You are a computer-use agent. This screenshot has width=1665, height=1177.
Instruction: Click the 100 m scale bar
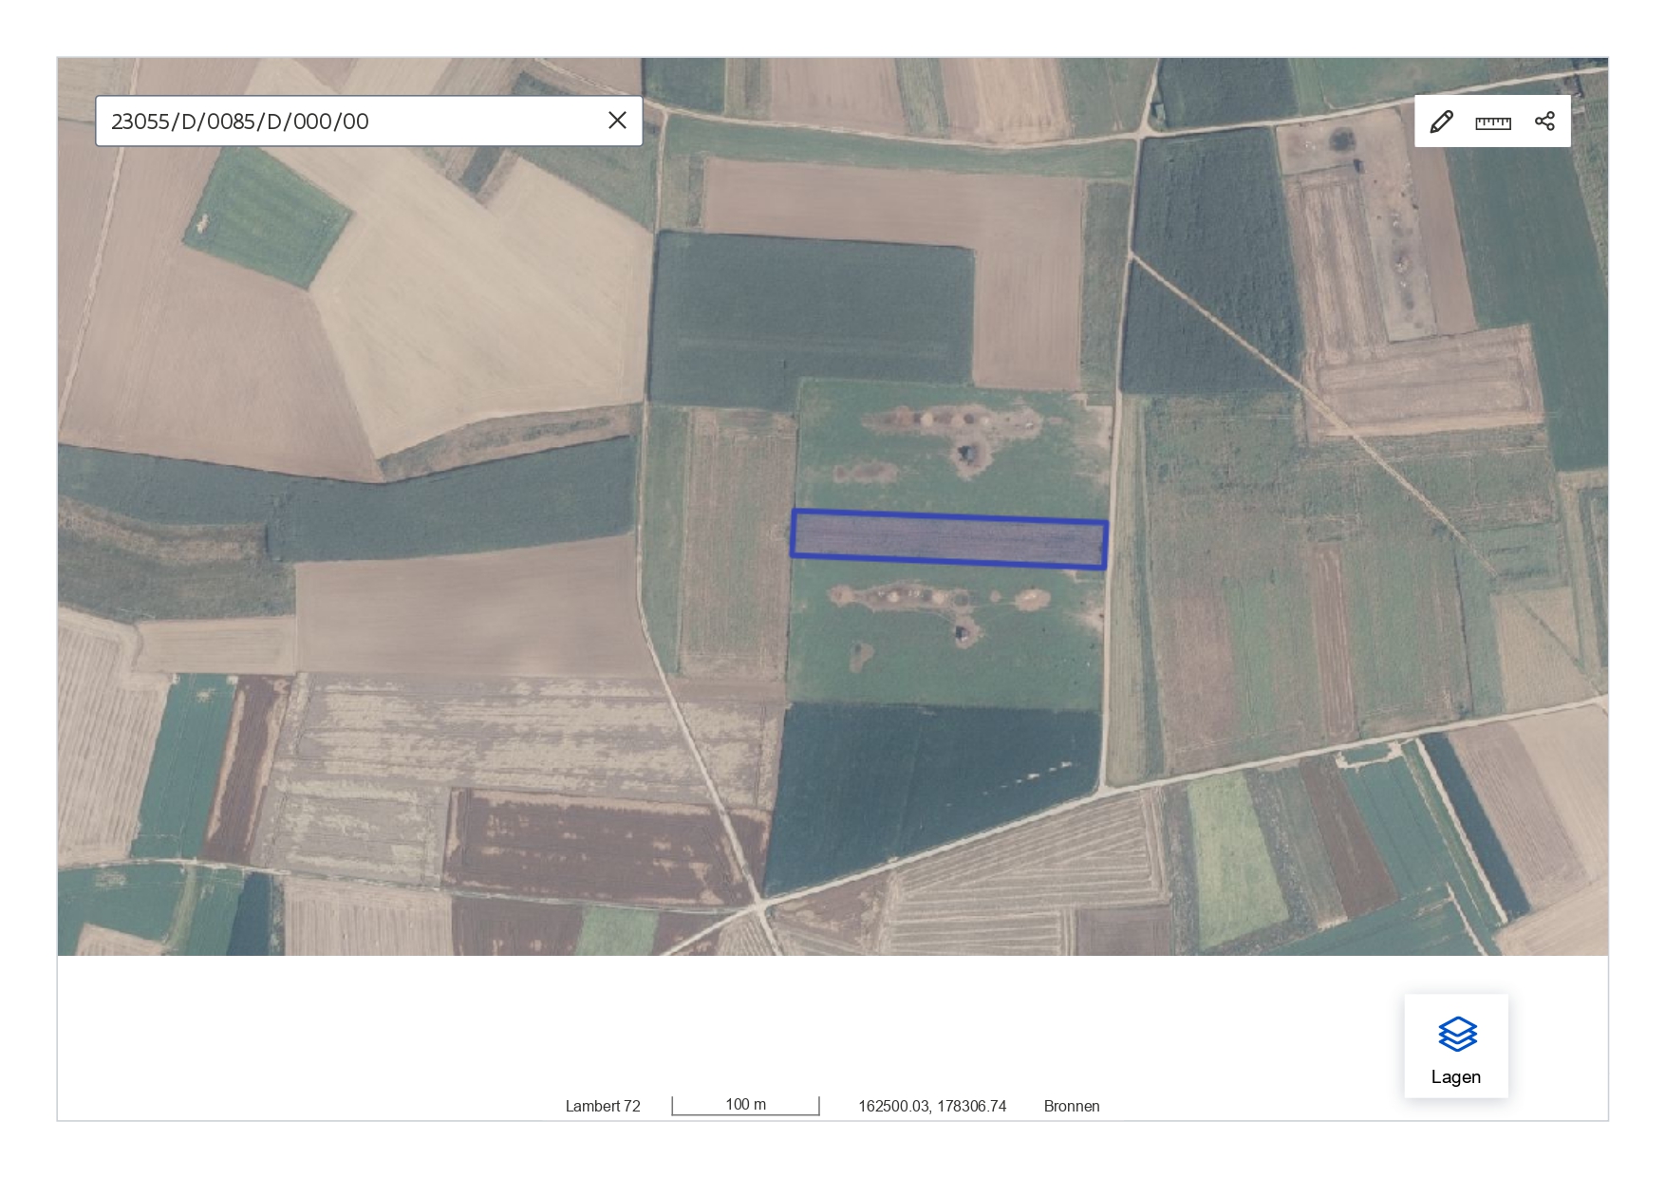click(745, 1106)
